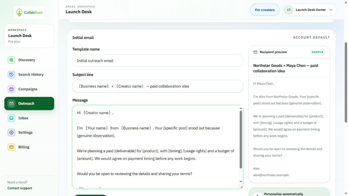Image resolution: width=348 pixels, height=196 pixels.
Task: Open the Contact support link
Action: coord(20,188)
